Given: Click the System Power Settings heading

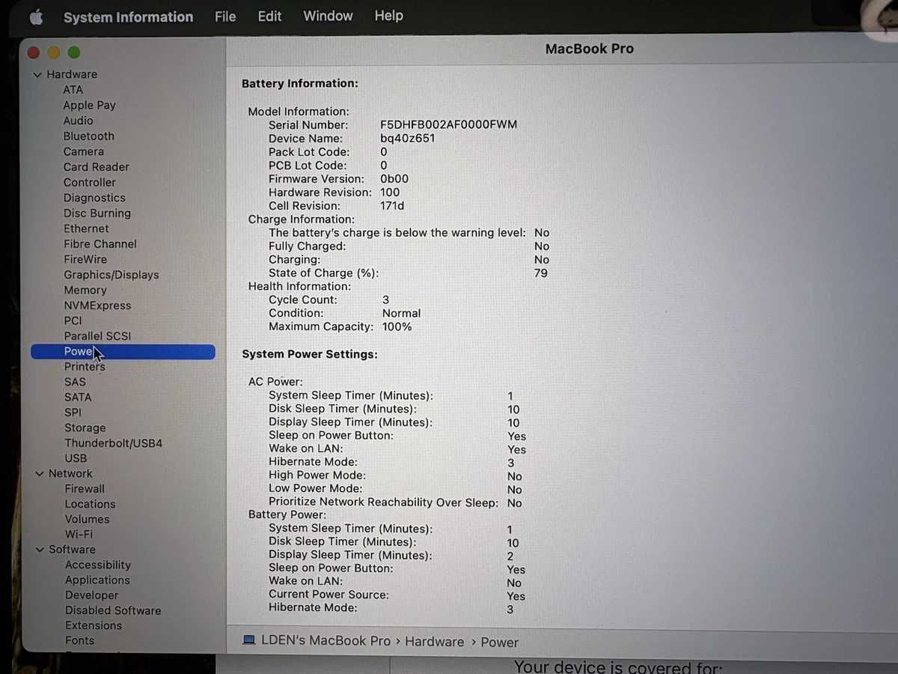Looking at the screenshot, I should point(310,354).
